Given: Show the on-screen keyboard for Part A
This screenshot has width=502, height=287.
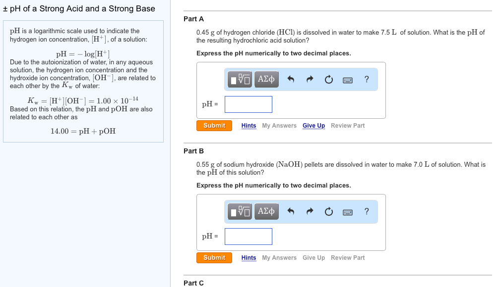Looking at the screenshot, I should coord(347,79).
